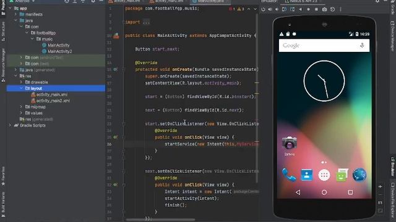
Task: Click the emulator power button icon
Action: tap(263, 9)
